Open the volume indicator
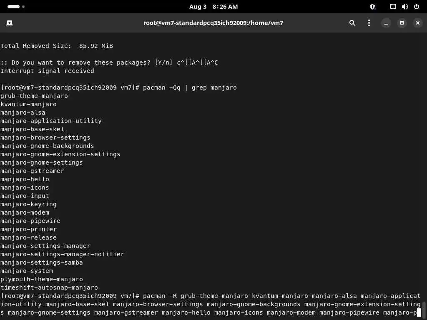 pos(404,7)
